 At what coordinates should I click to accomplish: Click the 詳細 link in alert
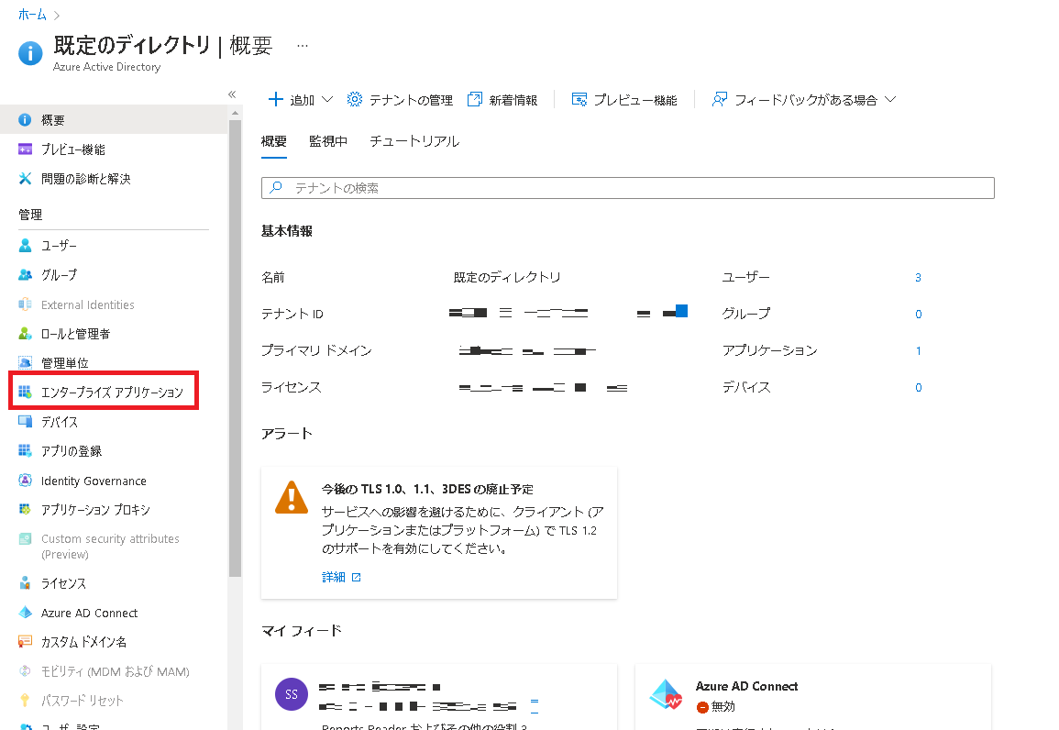(x=334, y=577)
